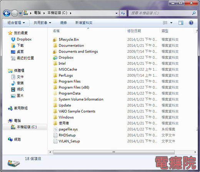Viewport: 200px width, 172px height.
Task: Toggle the preview pane icon
Action: [x=181, y=23]
